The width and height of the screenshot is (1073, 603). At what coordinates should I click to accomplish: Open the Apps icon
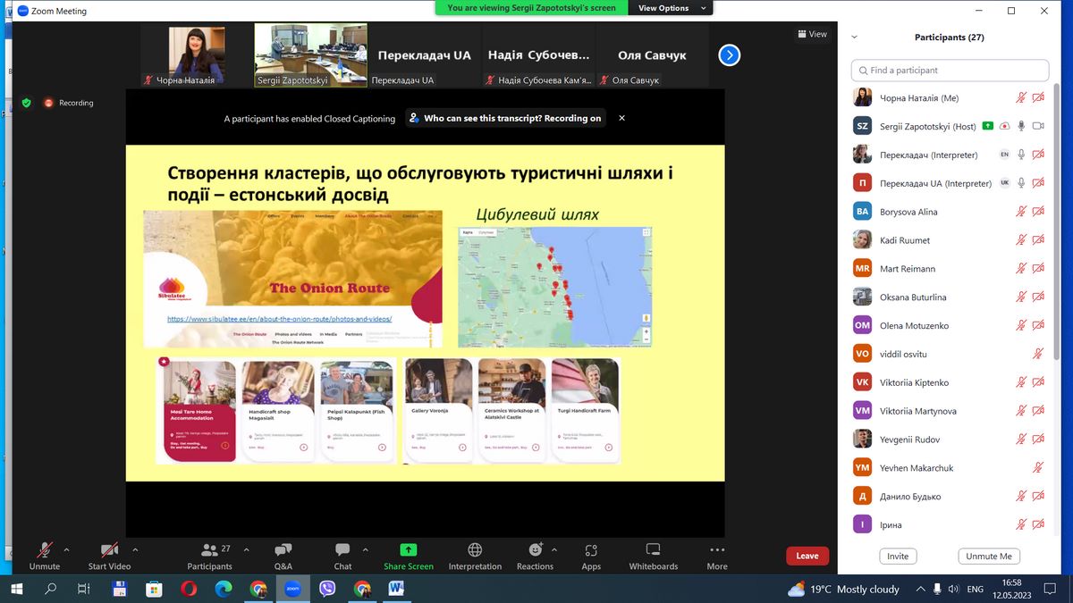pyautogui.click(x=591, y=555)
